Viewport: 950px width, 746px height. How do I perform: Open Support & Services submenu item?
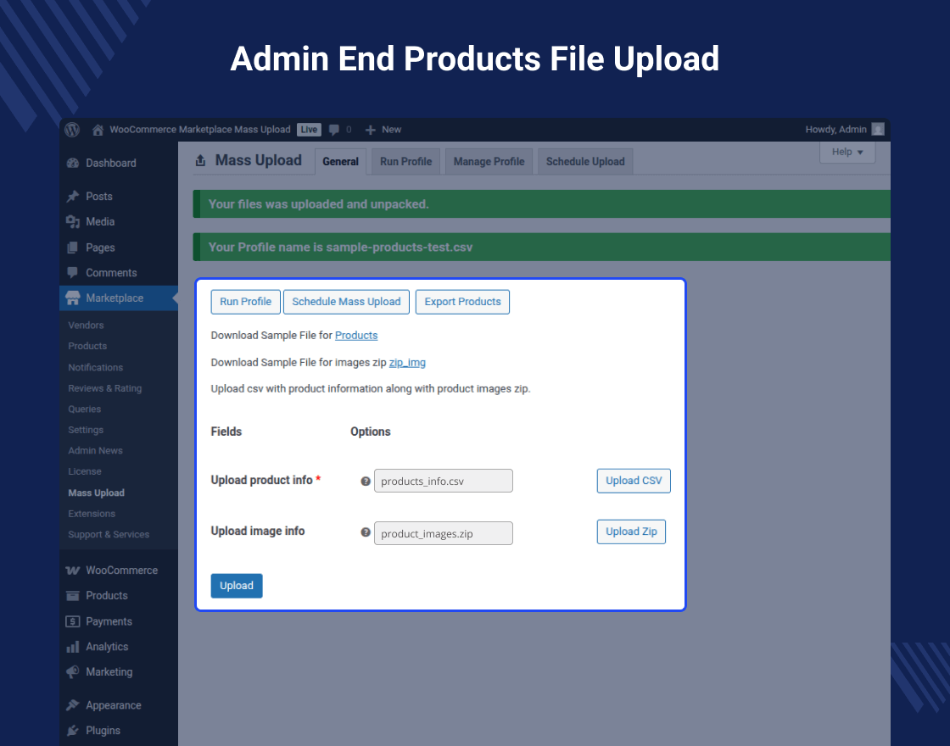(x=109, y=535)
